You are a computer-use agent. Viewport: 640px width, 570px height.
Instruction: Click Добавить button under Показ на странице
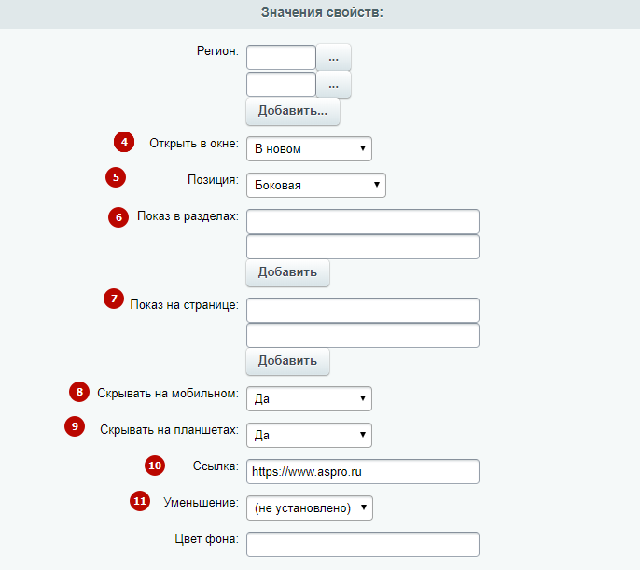click(287, 361)
